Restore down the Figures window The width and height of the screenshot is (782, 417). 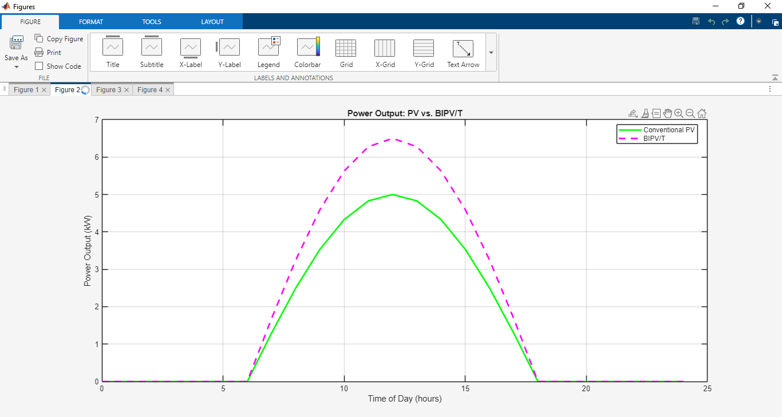coord(741,6)
